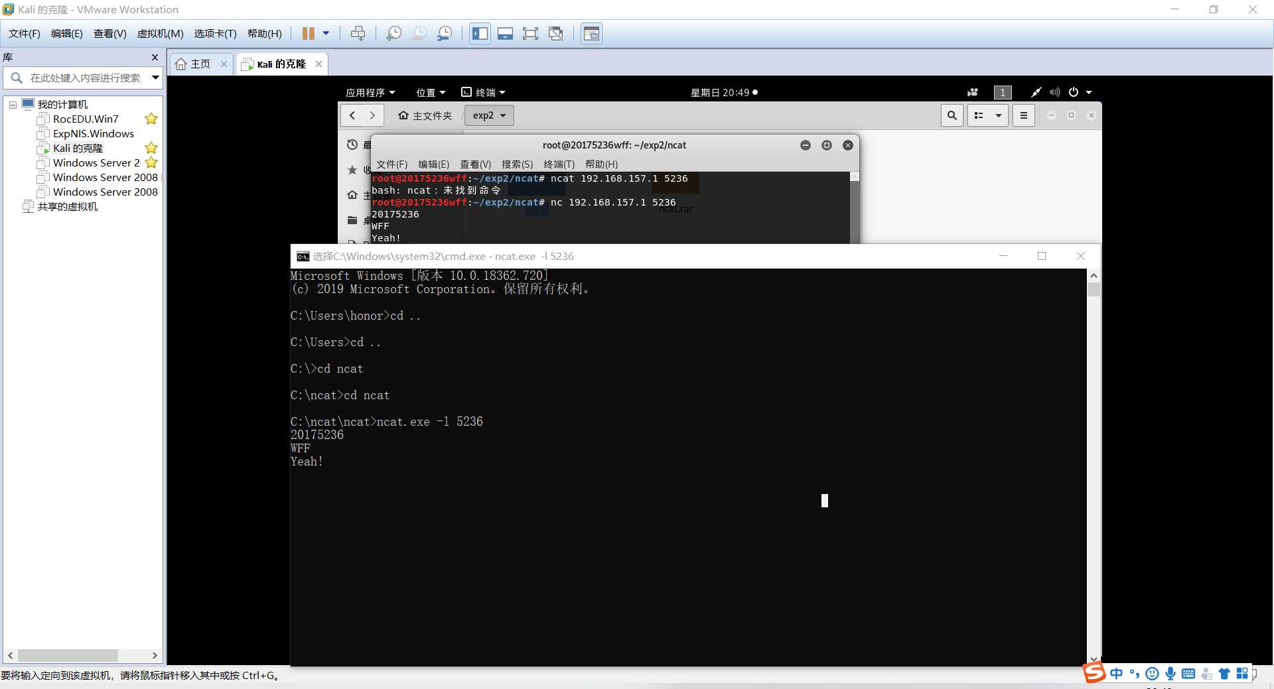Click the screen recorder camera icon in Kali panel
1274x689 pixels.
click(x=973, y=92)
